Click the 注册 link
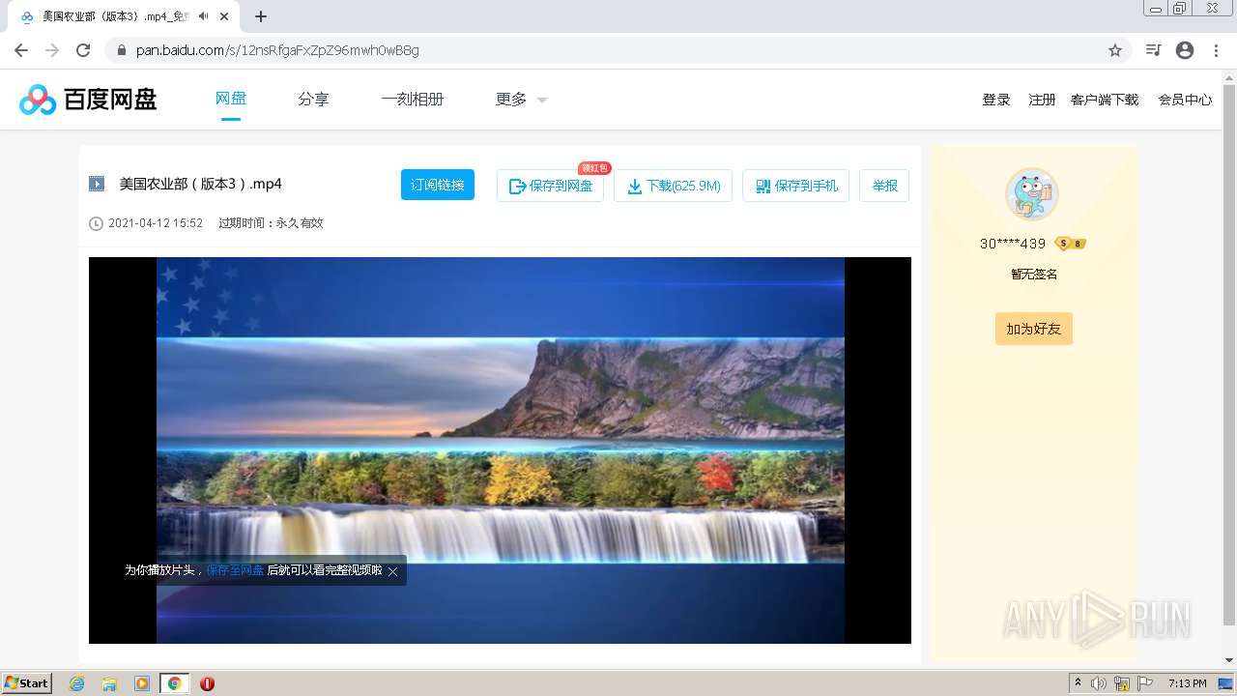 pyautogui.click(x=1042, y=100)
